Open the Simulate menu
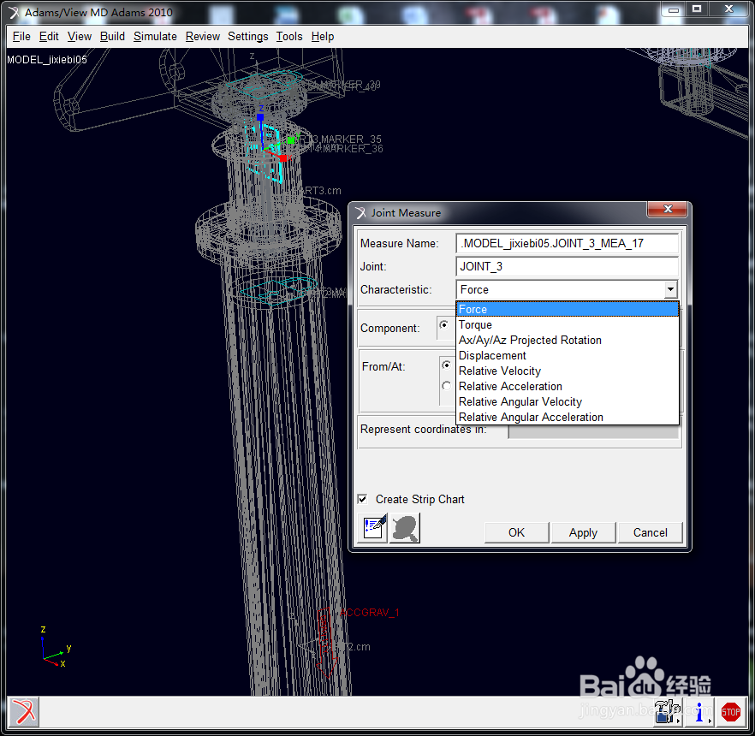The height and width of the screenshot is (736, 755). [x=155, y=37]
